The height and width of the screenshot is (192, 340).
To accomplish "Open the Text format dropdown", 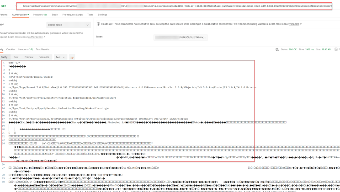I will (x=60, y=57).
